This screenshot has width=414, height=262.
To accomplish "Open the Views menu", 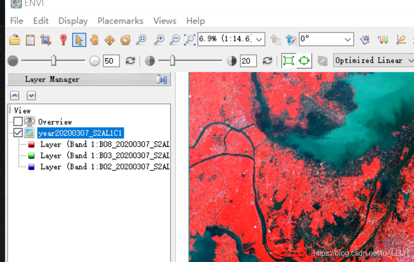I will (165, 21).
